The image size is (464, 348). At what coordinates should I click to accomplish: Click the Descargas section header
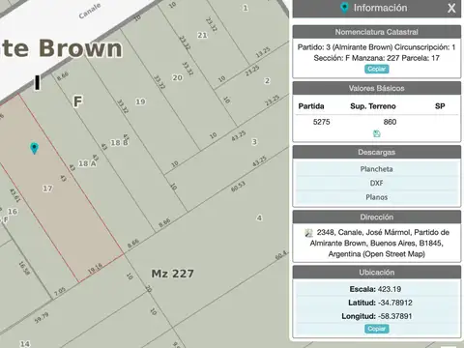(377, 152)
